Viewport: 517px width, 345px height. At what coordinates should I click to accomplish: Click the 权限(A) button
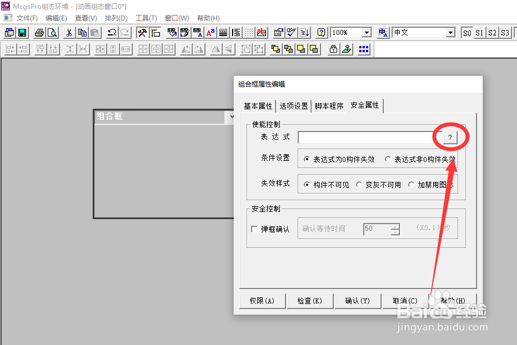click(262, 301)
